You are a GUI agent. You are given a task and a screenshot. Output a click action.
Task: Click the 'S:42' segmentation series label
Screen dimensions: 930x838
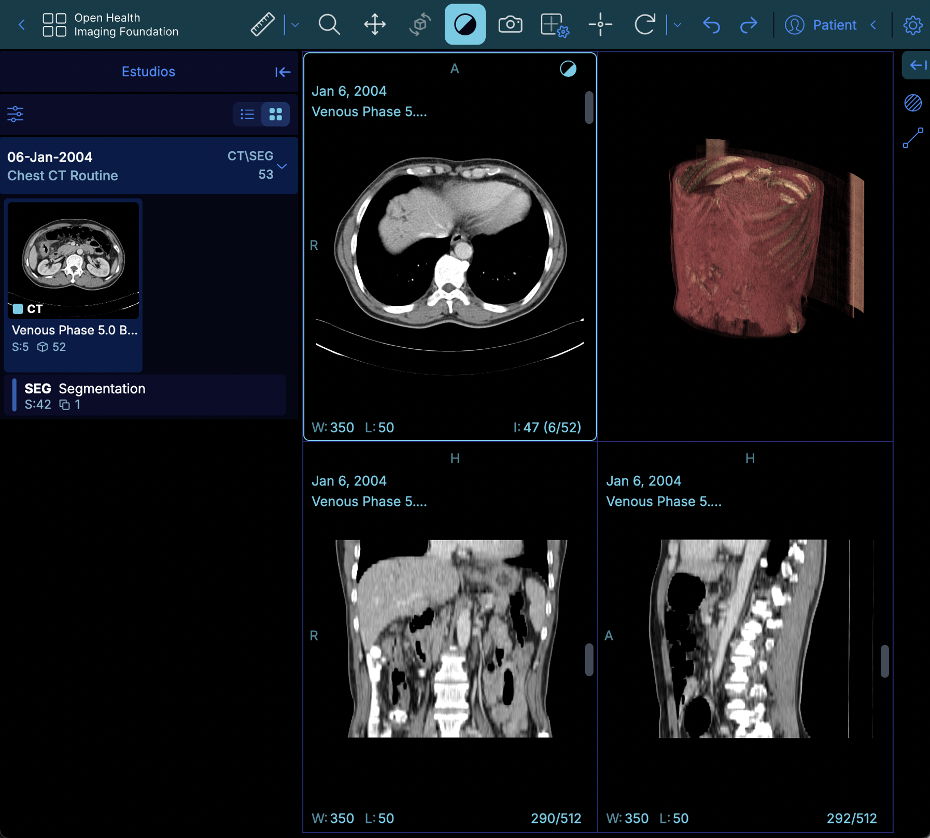coord(38,404)
